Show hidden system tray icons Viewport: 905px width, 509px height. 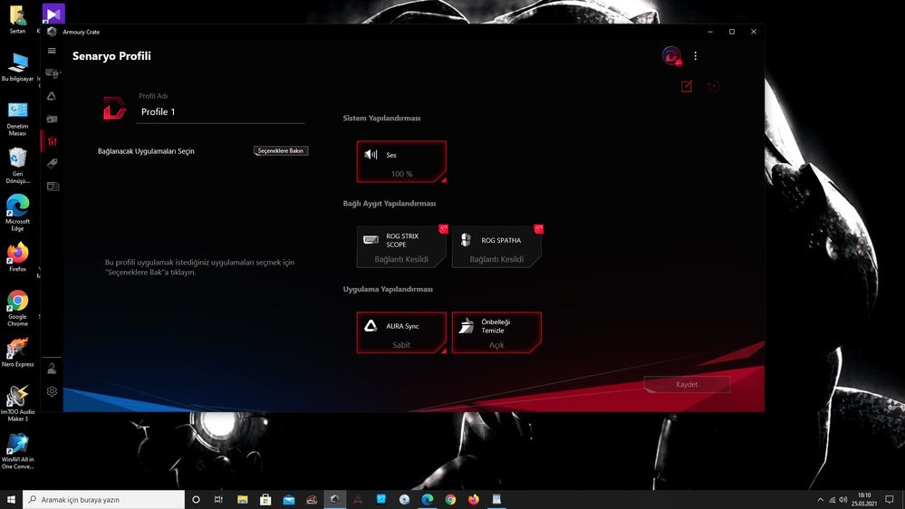[x=820, y=500]
